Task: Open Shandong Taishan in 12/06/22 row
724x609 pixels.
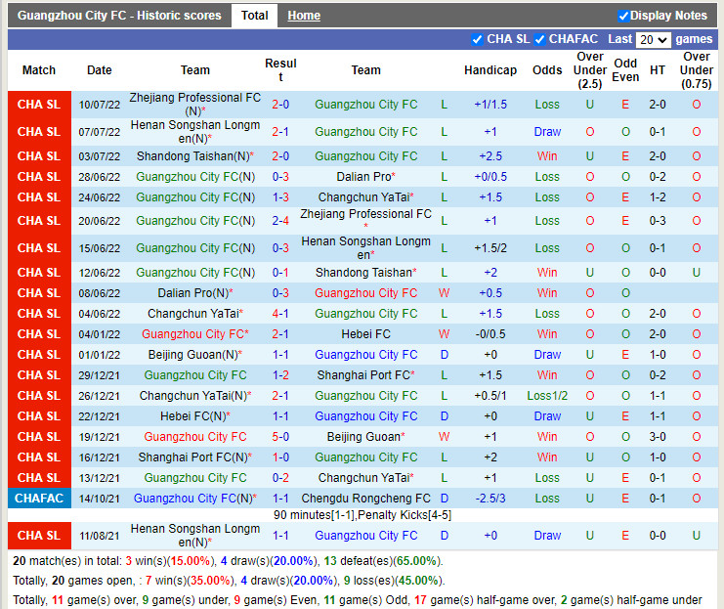Action: click(x=362, y=273)
